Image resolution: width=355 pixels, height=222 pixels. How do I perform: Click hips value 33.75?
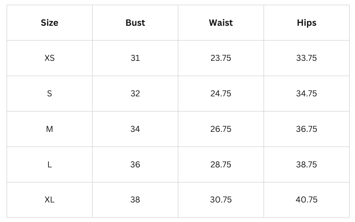(x=307, y=58)
